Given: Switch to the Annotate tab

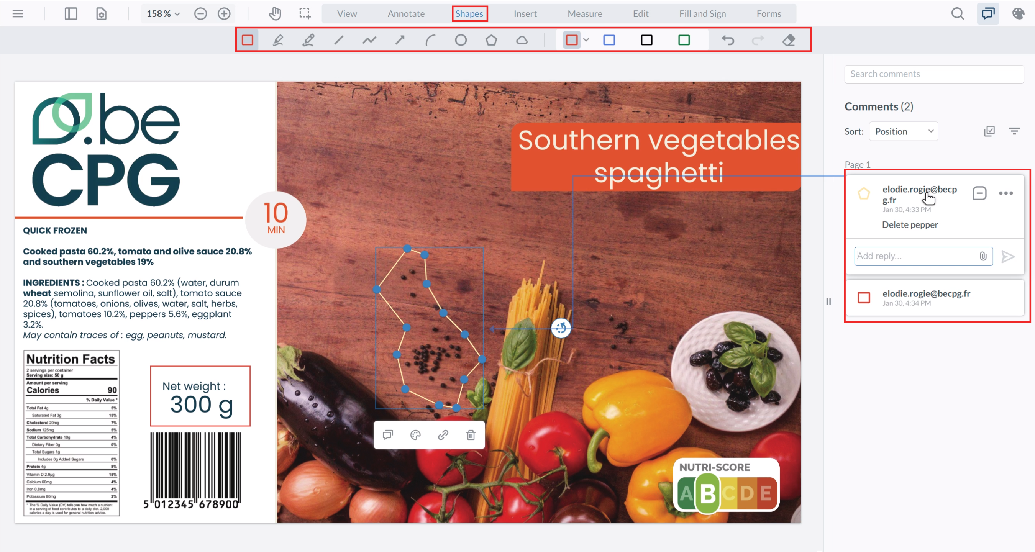Looking at the screenshot, I should tap(406, 14).
